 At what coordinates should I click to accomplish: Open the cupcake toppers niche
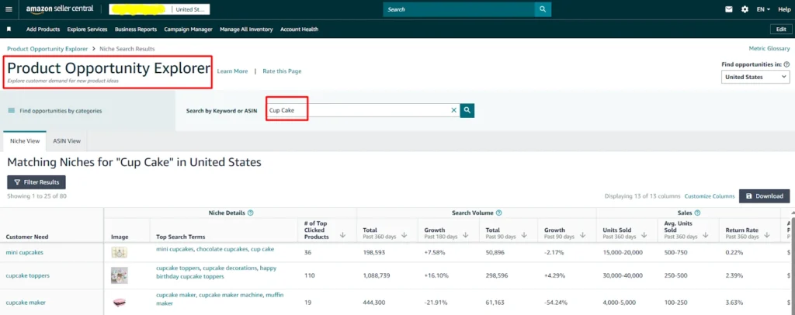tap(27, 275)
